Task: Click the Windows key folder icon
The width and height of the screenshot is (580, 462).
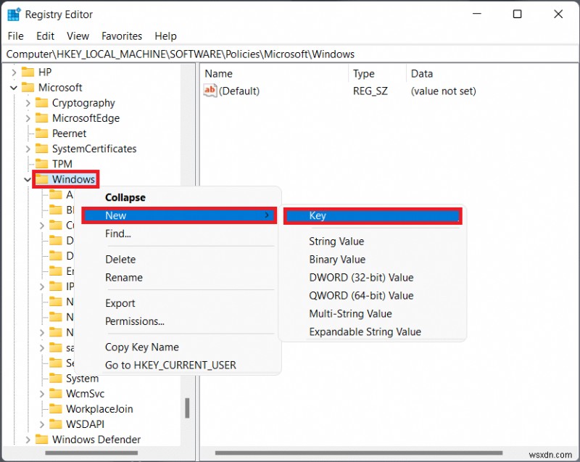Action: 42,179
